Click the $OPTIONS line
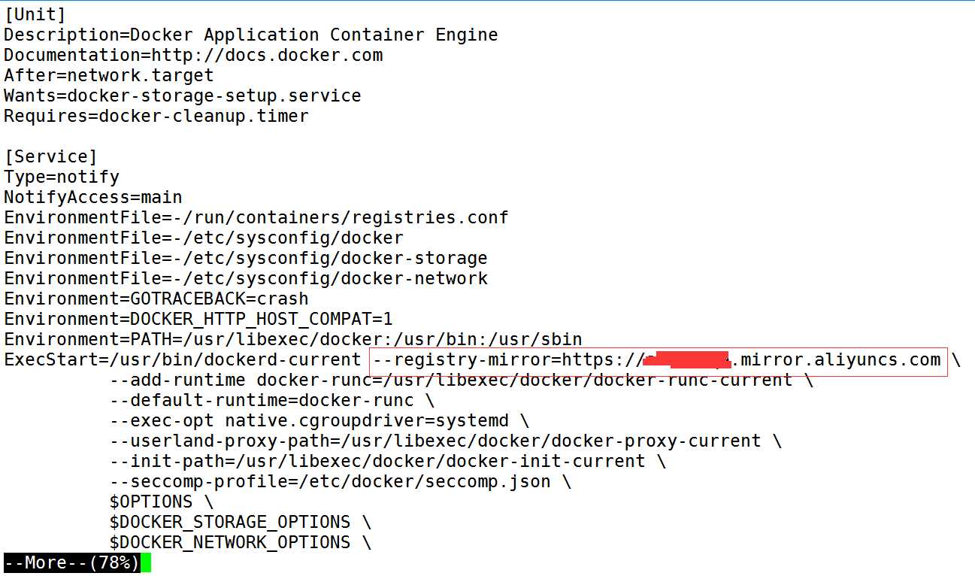This screenshot has height=576, width=975. (162, 502)
